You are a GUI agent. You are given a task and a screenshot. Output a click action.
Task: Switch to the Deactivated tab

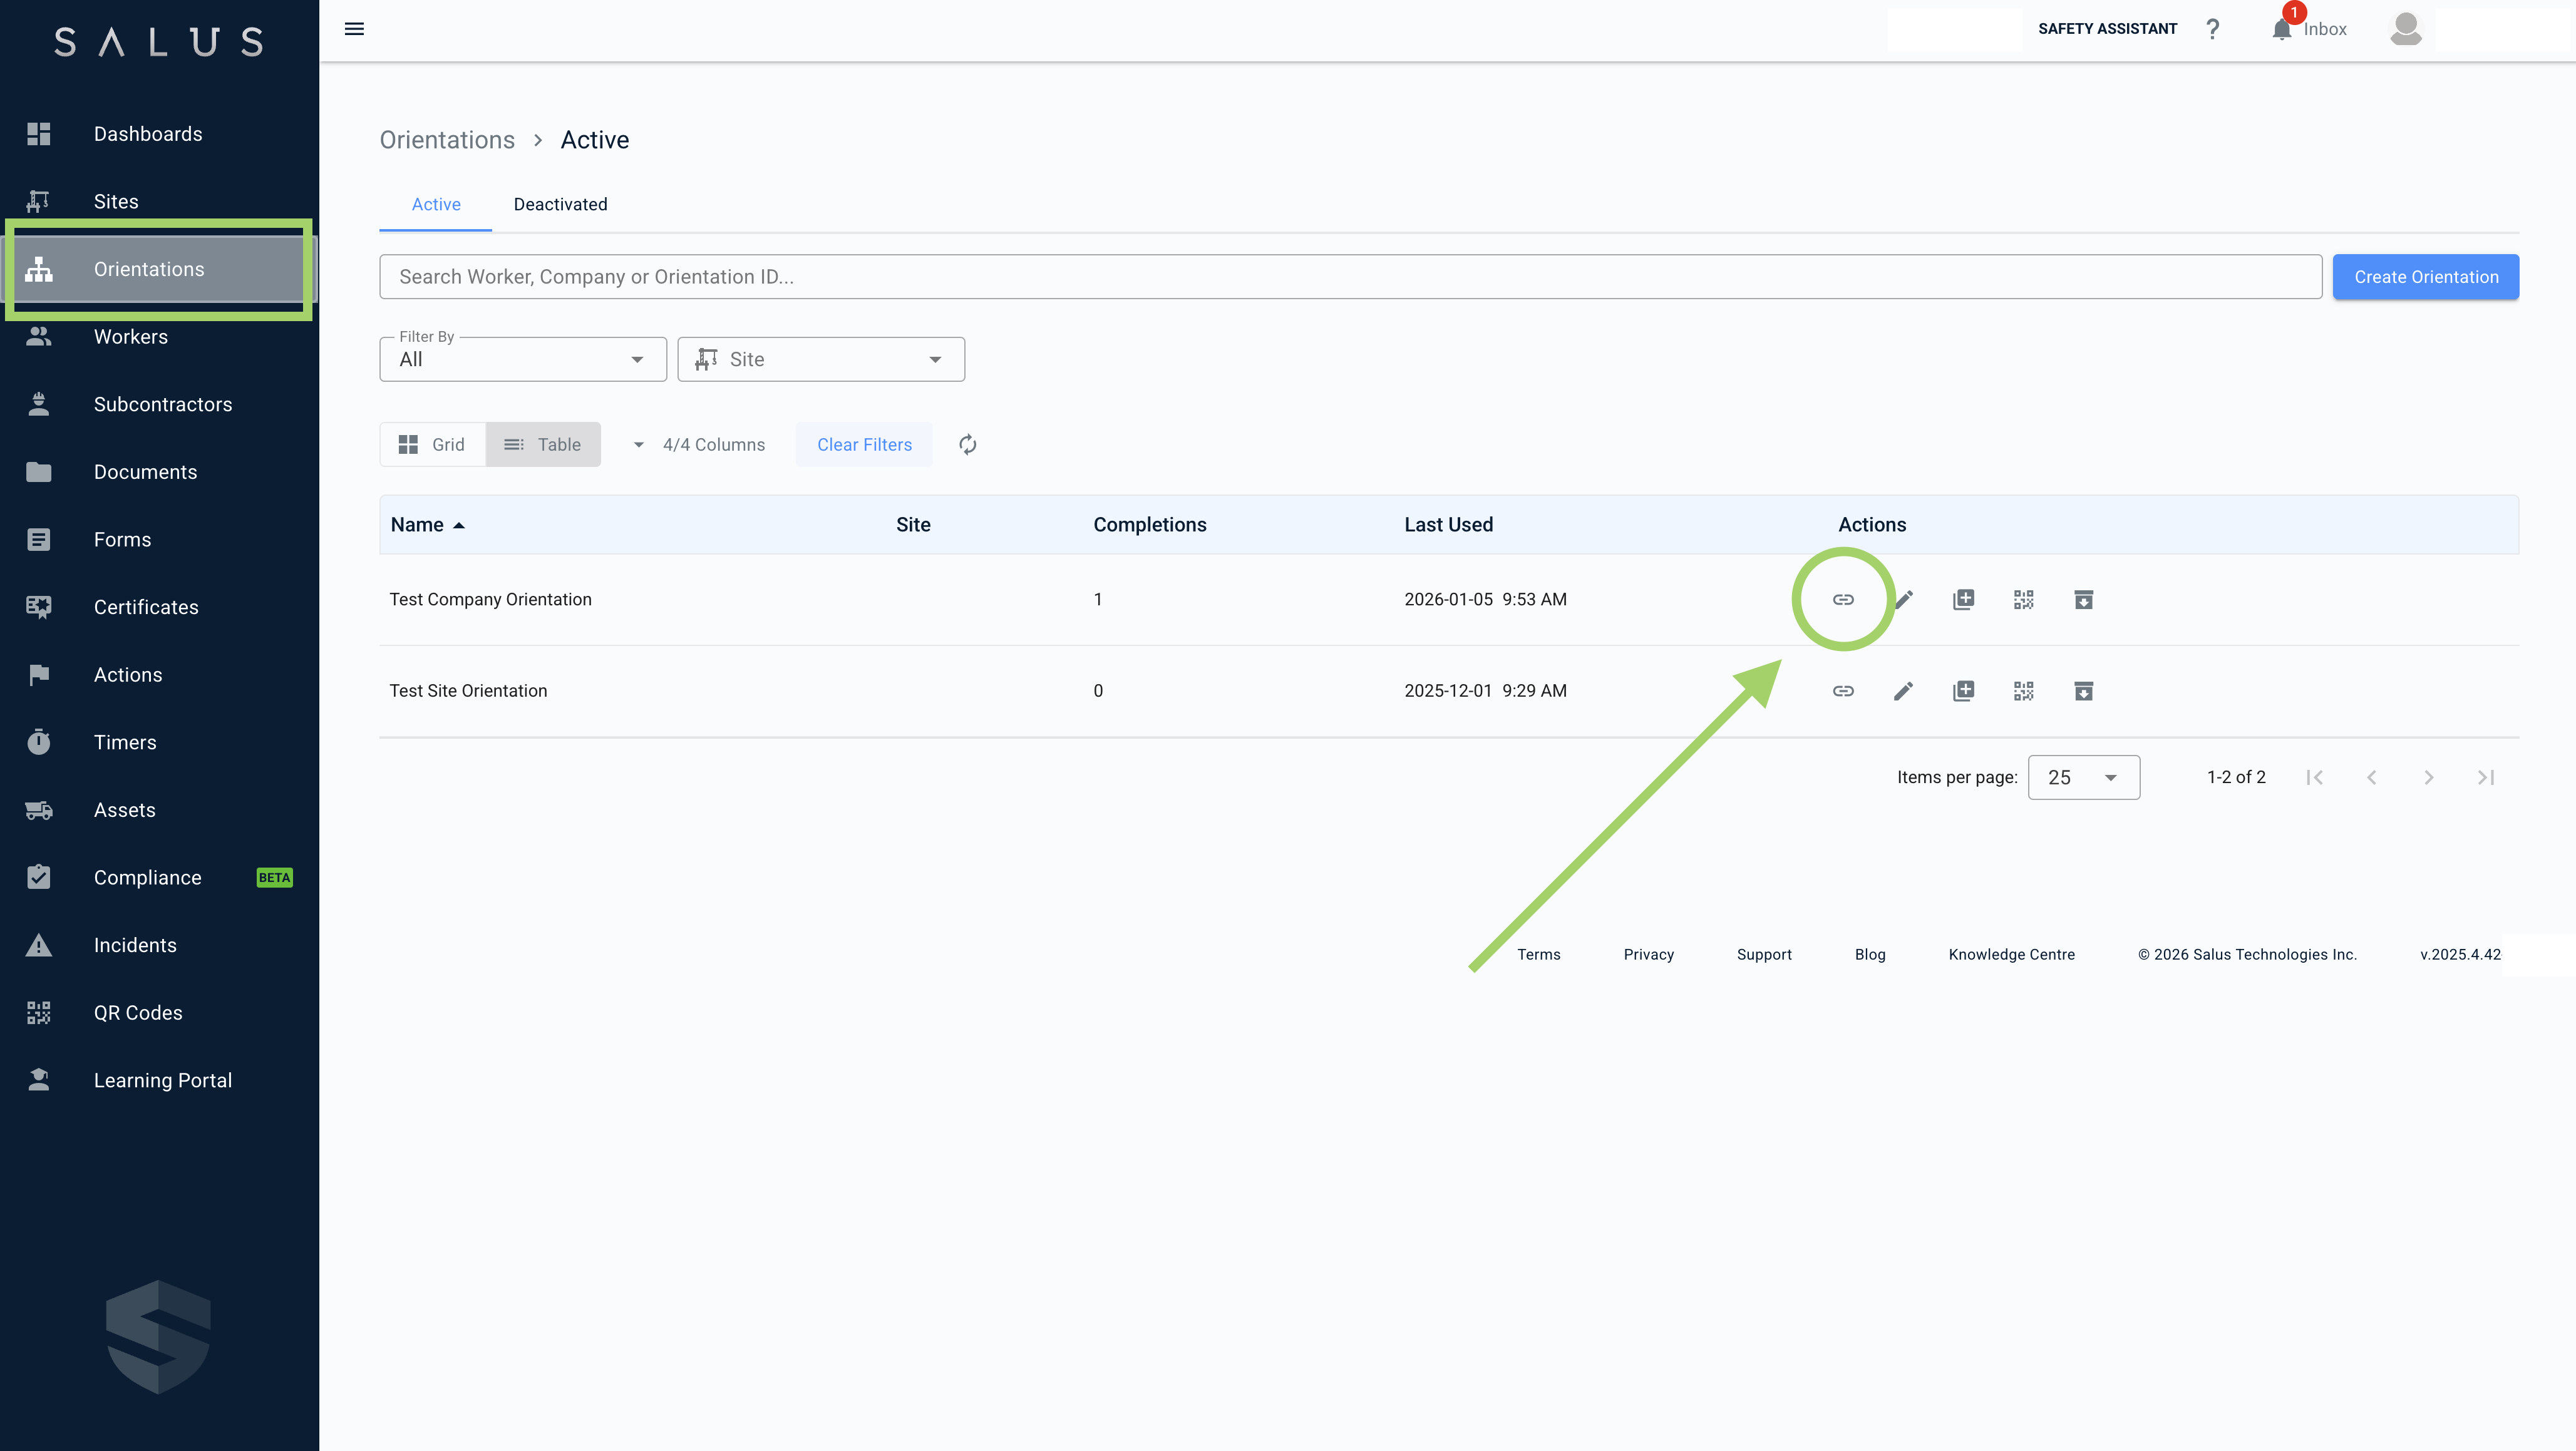point(560,204)
